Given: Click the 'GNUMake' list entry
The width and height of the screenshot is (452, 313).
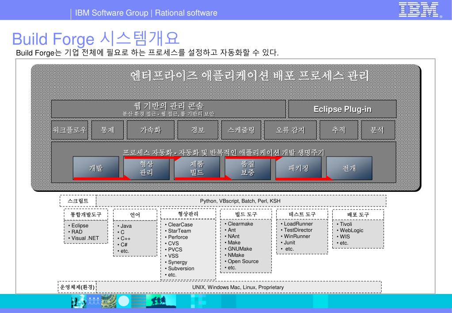Looking at the screenshot, I should pyautogui.click(x=240, y=248).
